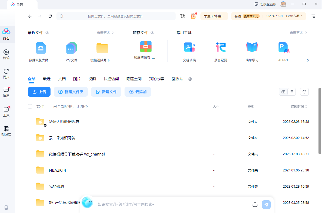Click the 上传 (Upload) button

(39, 92)
